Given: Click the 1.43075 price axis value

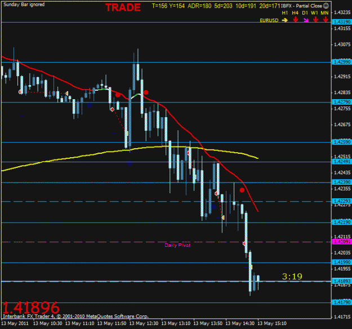Looking at the screenshot, I should (x=342, y=45).
